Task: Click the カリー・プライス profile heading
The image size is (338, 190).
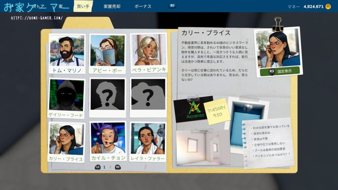Action: point(206,33)
